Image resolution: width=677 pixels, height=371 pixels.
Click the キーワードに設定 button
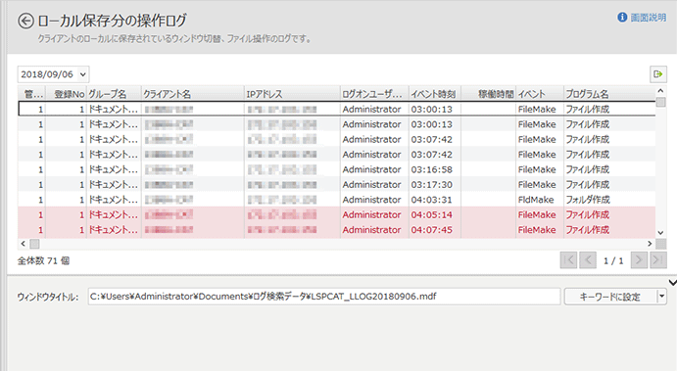tap(610, 297)
